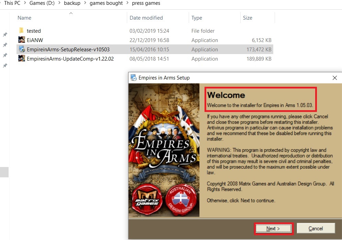342x240 pixels.
Task: Select the EiANW file name
Action: pos(35,40)
